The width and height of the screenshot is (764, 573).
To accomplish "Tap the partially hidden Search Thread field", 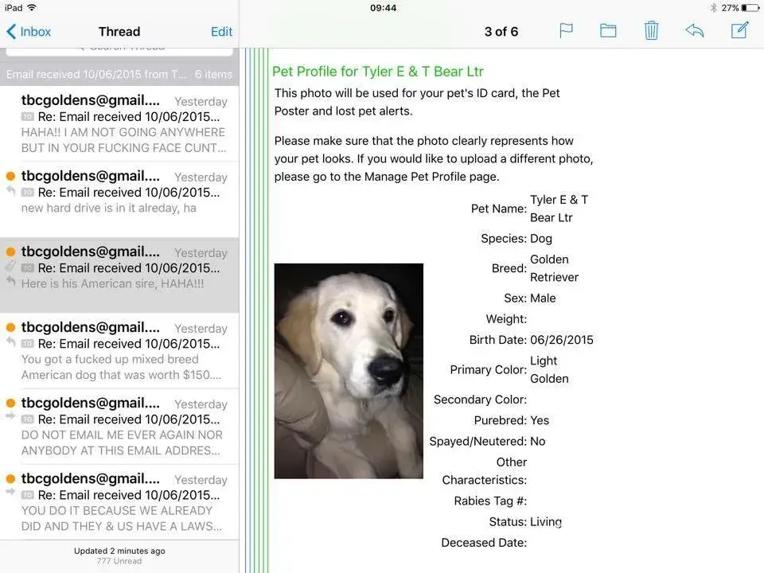I will 119,51.
